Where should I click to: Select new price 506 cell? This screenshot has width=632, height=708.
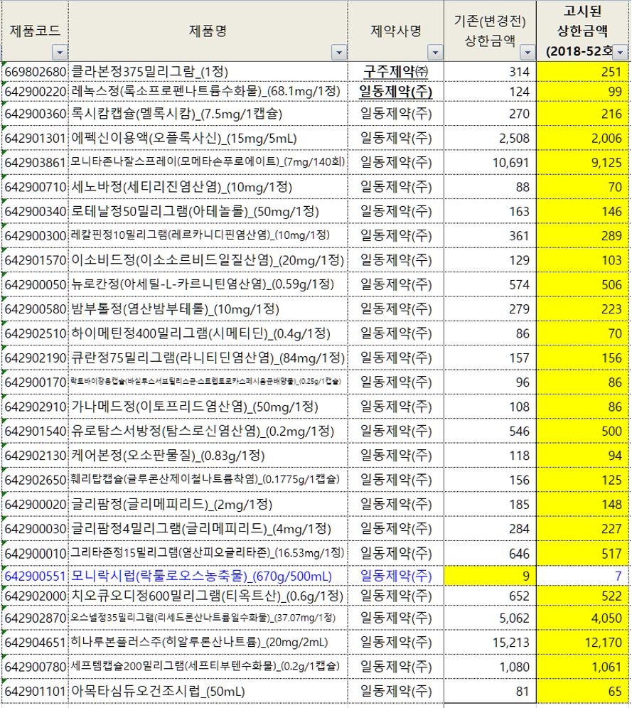pos(583,284)
